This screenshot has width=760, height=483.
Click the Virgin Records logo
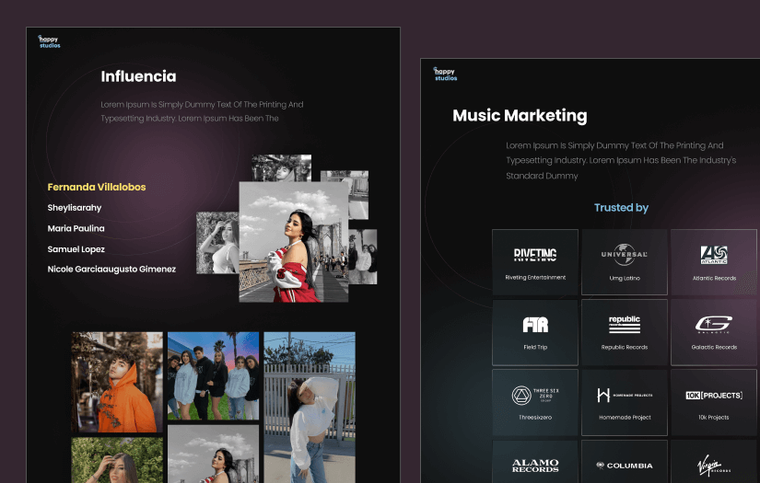pos(713,466)
